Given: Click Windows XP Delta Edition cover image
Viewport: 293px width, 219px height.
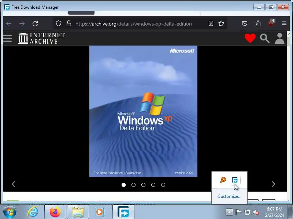Looking at the screenshot, I should pos(143,111).
